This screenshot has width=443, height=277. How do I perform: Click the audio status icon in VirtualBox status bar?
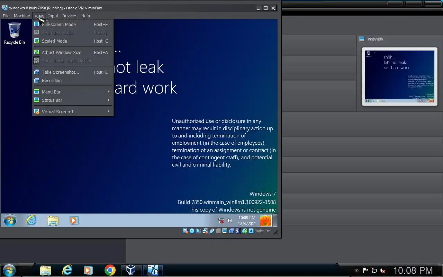198,231
